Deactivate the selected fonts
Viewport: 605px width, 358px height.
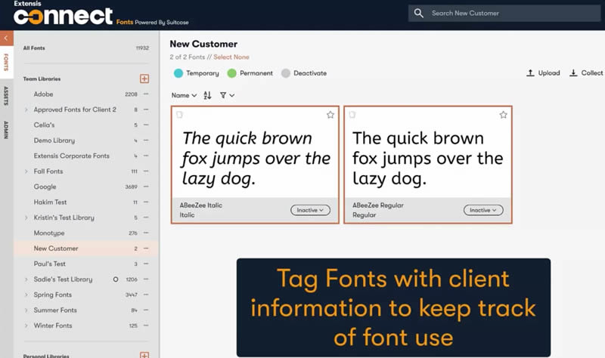pos(304,73)
